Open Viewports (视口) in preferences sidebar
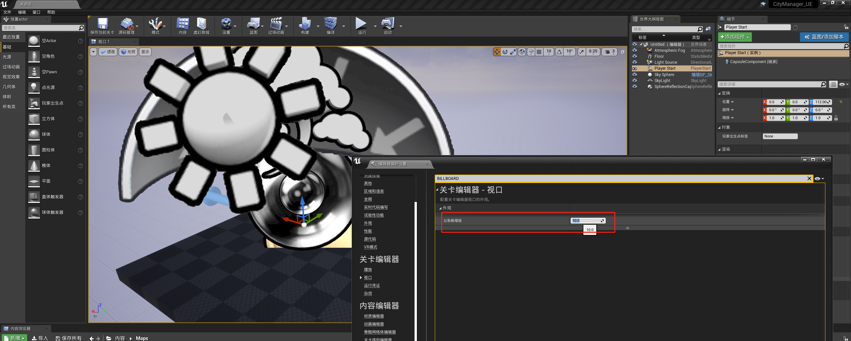 368,278
